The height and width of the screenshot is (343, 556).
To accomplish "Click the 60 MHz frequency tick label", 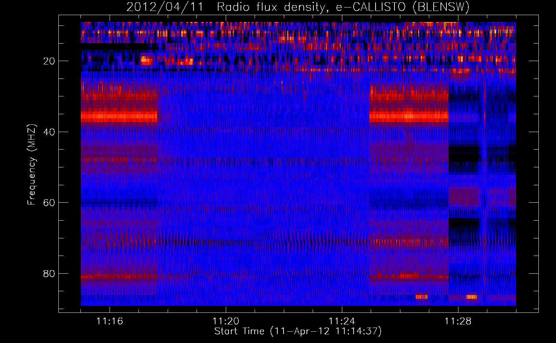I will [x=49, y=203].
